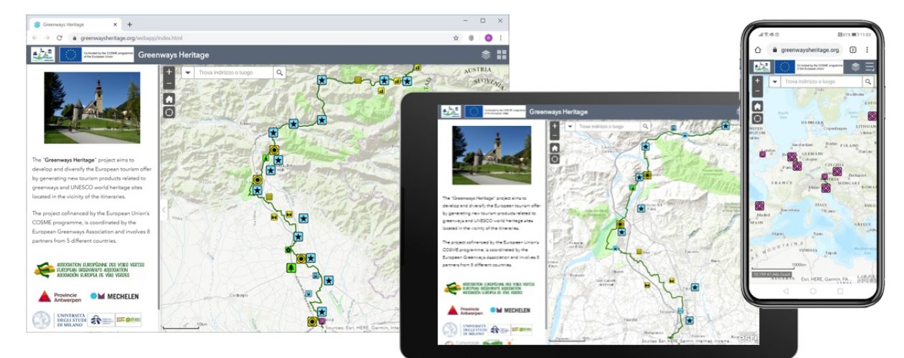This screenshot has height=358, width=904.
Task: Zoom in on the desktop browser map
Action: (x=169, y=72)
